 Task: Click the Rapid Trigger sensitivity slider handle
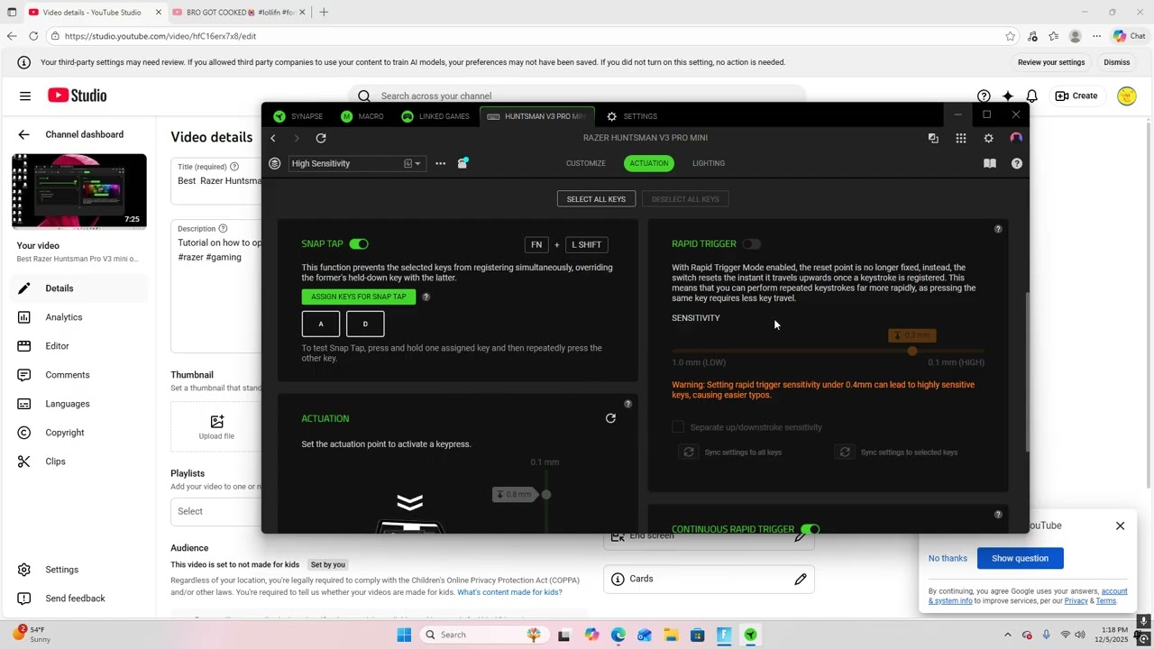coord(912,351)
